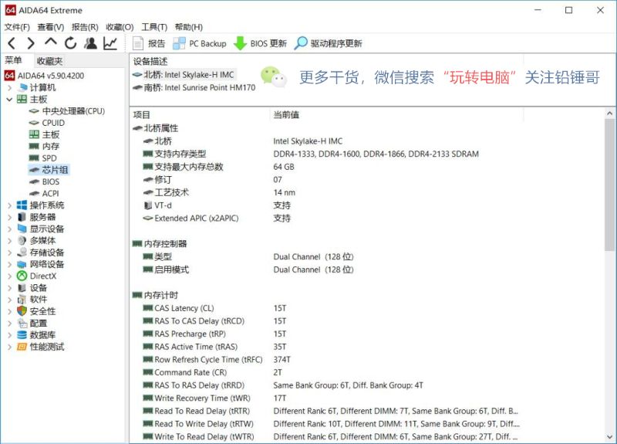Open the user silhouette toolbar icon
This screenshot has width=617, height=444.
pos(90,43)
